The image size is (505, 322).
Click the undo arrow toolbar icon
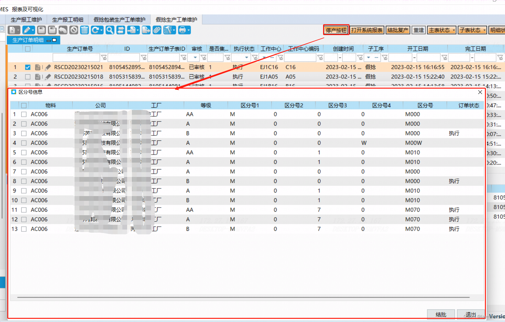point(63,30)
